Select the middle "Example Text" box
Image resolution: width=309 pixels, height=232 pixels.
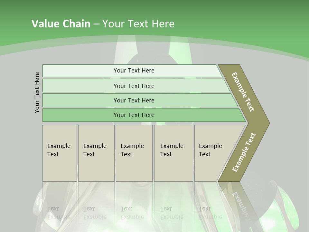[134, 153]
